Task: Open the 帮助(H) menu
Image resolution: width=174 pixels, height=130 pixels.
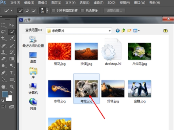Action: coord(155,3)
